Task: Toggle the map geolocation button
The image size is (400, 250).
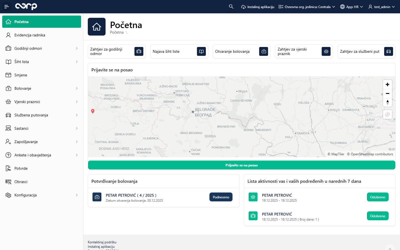Action: pos(387,114)
